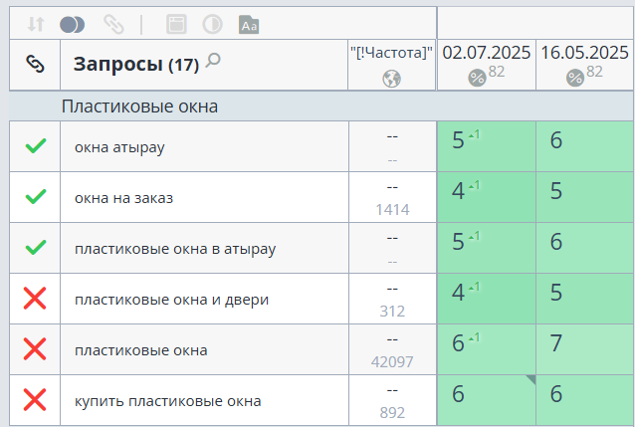Toggle the half-circle contrast icon
This screenshot has height=427, width=635.
coord(213,24)
